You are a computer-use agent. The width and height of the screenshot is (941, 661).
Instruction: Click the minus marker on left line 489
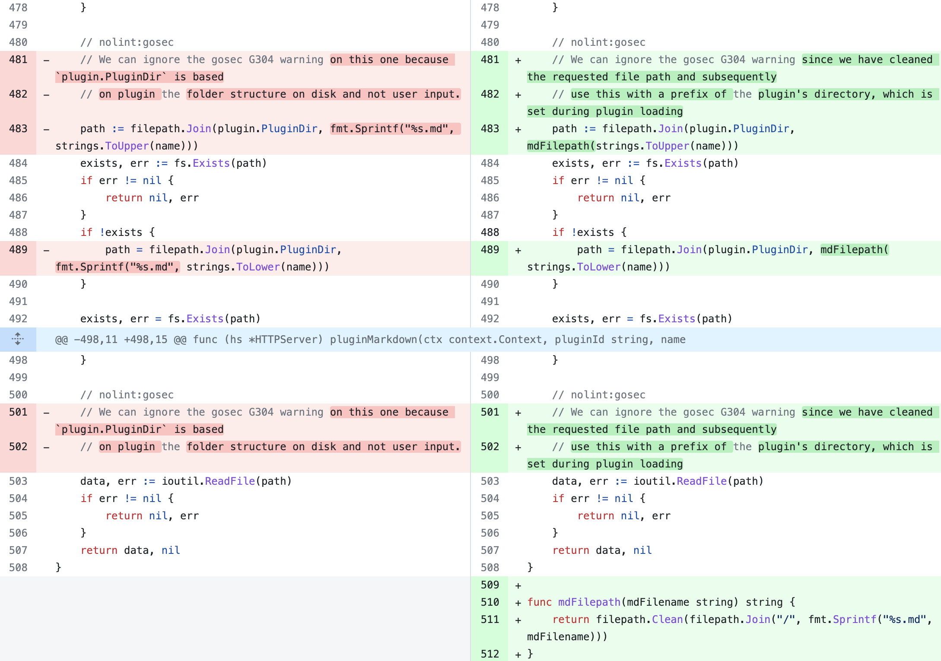[x=46, y=250]
